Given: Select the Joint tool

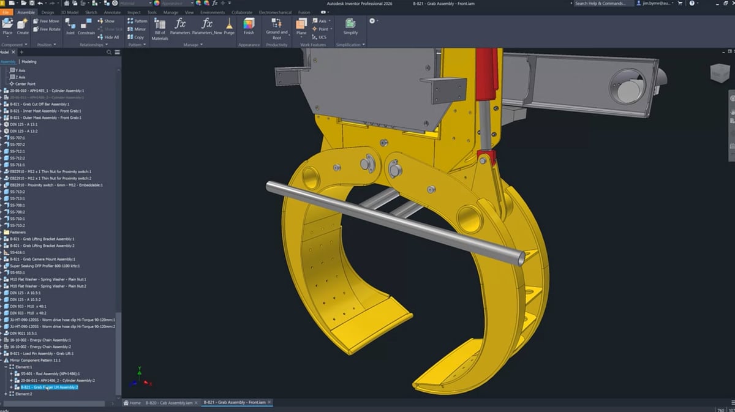Looking at the screenshot, I should click(x=70, y=27).
